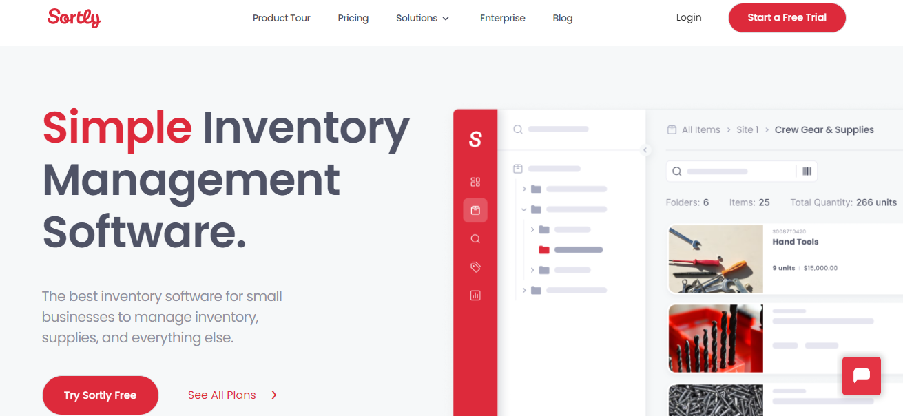Expand the last folder in the tree
Viewport: 903px width, 416px height.
click(524, 291)
